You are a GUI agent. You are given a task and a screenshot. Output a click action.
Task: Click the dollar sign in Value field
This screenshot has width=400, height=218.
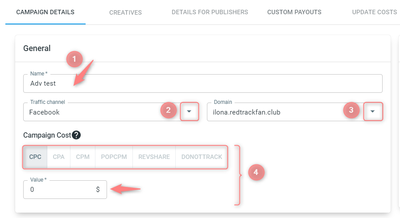tap(98, 189)
